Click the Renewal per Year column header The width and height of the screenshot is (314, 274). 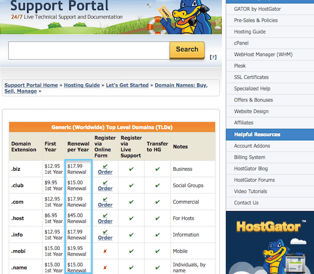[x=78, y=147]
